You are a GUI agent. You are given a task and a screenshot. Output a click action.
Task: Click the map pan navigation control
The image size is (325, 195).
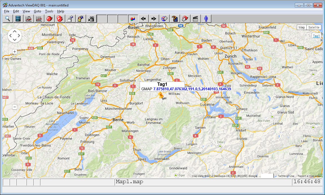pos(15,36)
